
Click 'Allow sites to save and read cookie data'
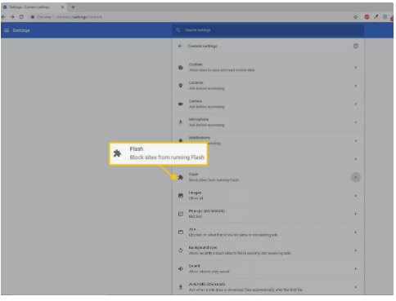coord(222,70)
